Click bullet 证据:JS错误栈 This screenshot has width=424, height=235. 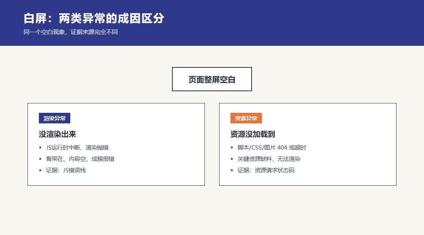coord(66,170)
